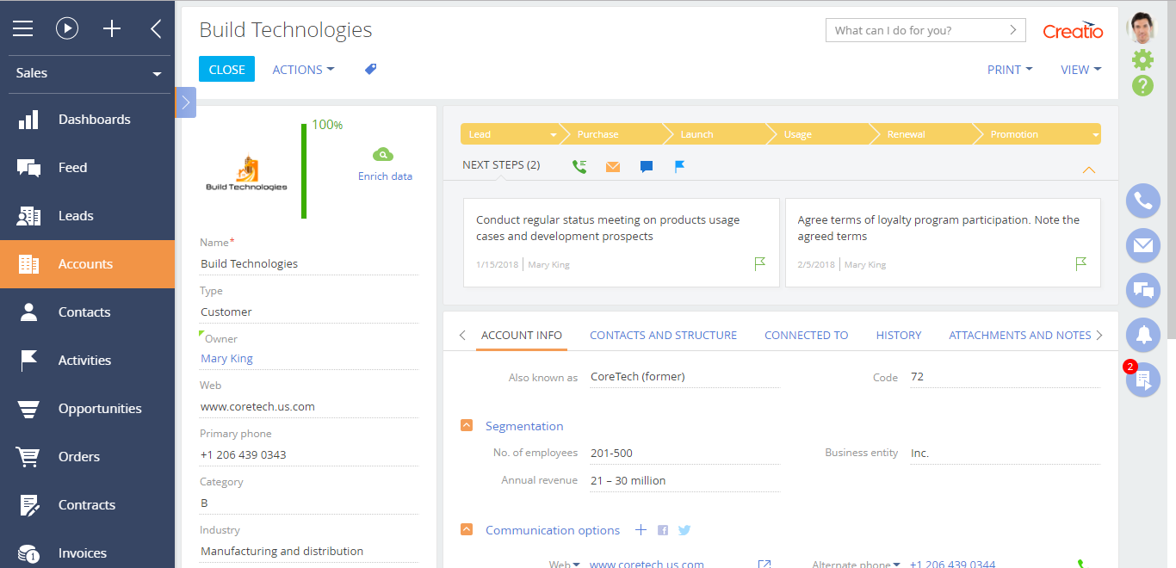
Task: Click the green call icon in Next Steps
Action: coord(579,166)
